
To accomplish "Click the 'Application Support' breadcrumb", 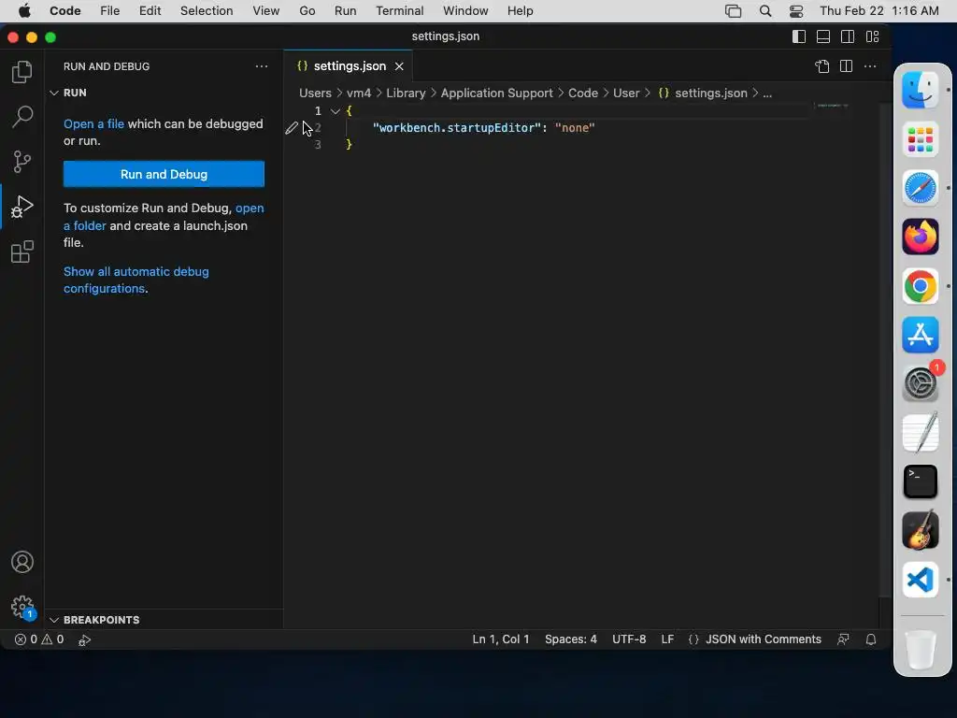I will [496, 93].
